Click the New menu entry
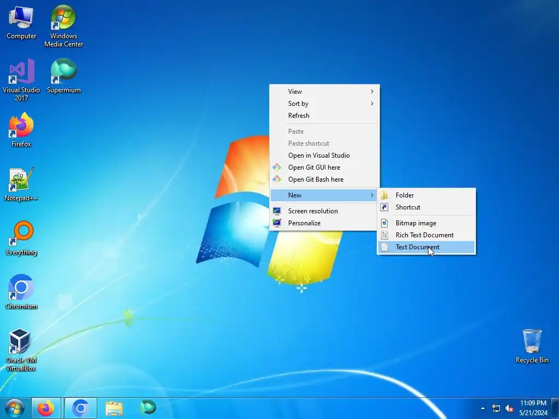Viewport: 559px width, 419px height. 324,195
